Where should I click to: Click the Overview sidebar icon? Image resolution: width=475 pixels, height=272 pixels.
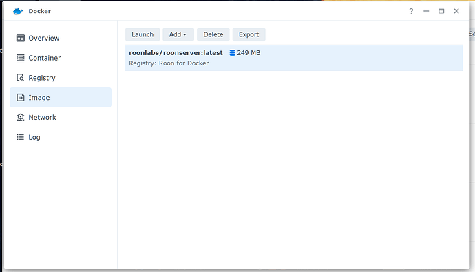(x=20, y=38)
